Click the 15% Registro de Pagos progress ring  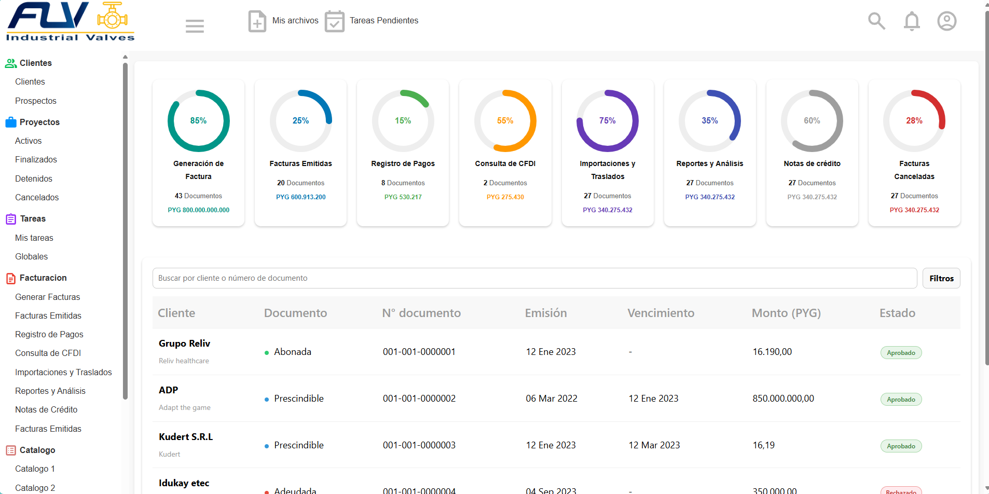coord(403,121)
